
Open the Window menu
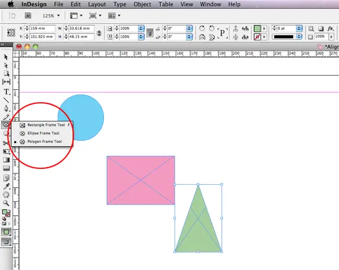[210, 5]
